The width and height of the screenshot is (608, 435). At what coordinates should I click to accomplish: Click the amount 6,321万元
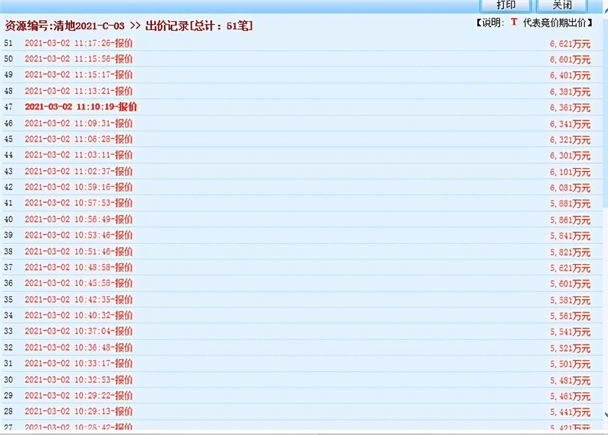pyautogui.click(x=570, y=140)
